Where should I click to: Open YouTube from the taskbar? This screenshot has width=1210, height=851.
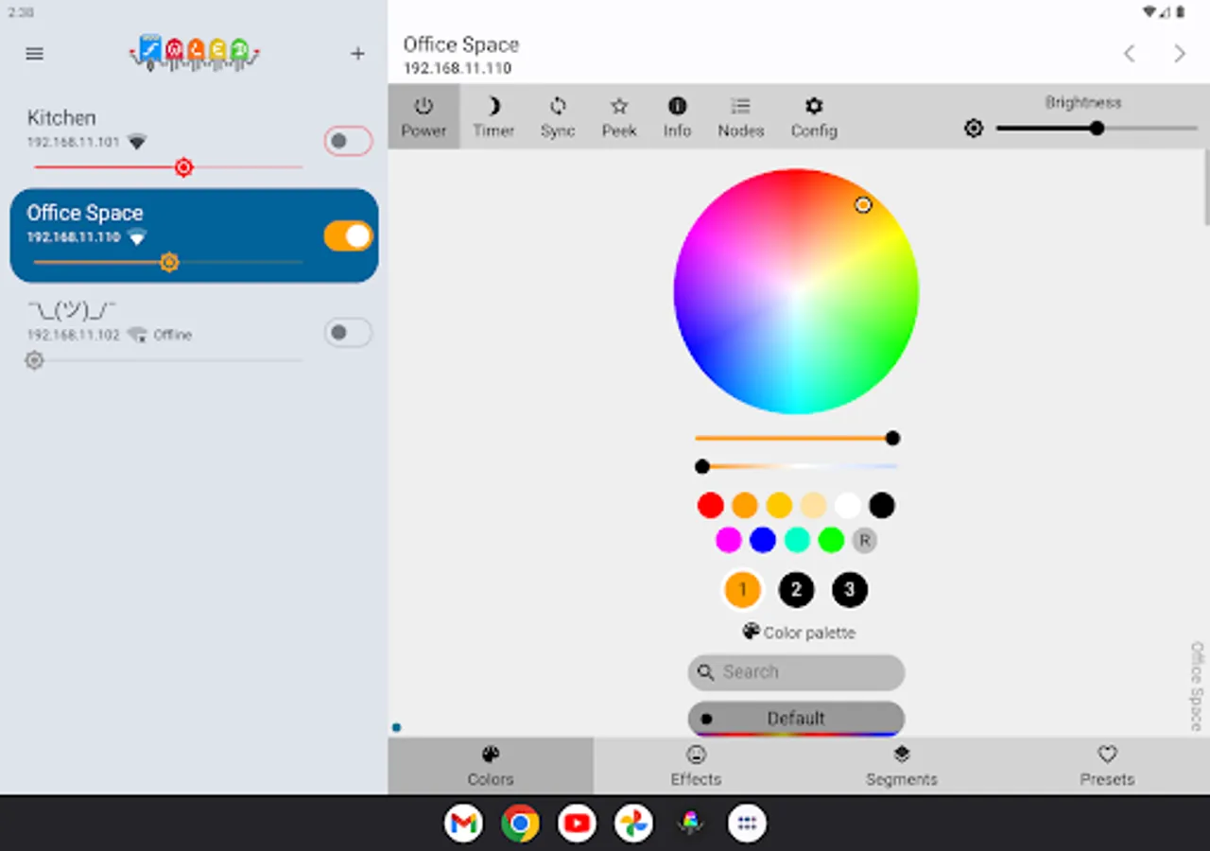tap(577, 824)
